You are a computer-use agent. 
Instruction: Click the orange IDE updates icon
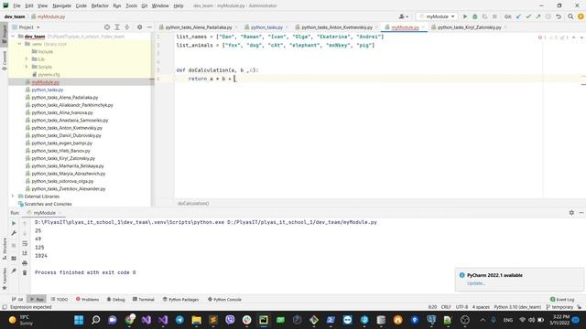(x=581, y=16)
